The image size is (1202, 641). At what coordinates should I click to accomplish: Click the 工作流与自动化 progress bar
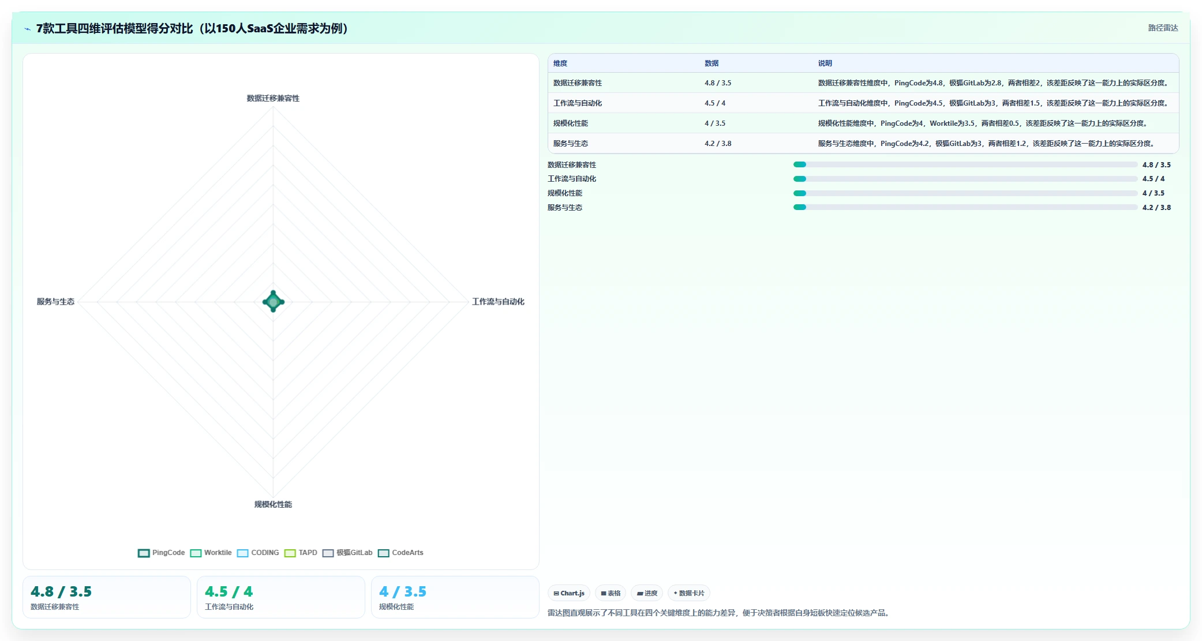coord(965,179)
